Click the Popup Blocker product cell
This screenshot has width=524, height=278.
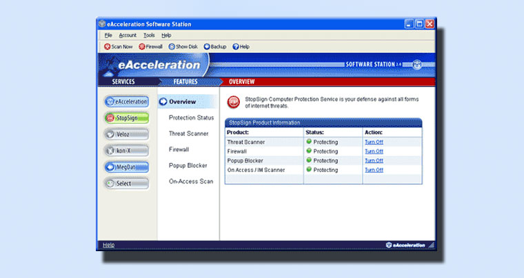pos(264,160)
